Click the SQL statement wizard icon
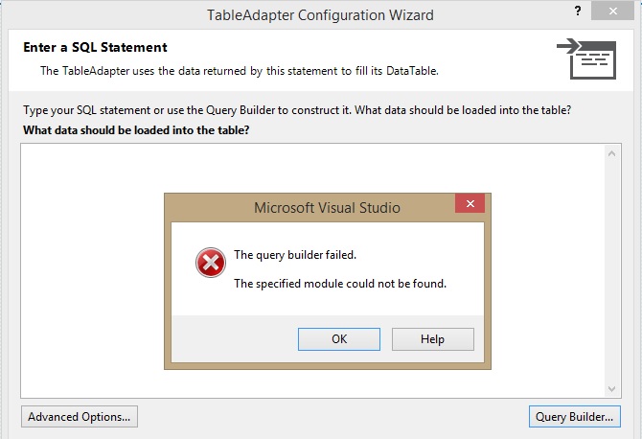Viewport: 642px width, 439px height. [586, 58]
